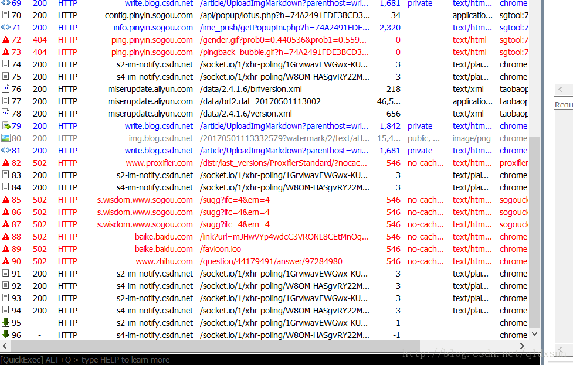Viewport: 573px width, 365px height.
Task: Click the warning icon of session 82
Action: 5,162
